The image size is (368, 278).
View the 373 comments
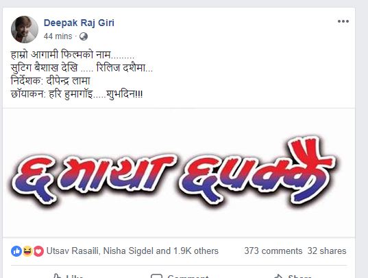[x=273, y=251]
